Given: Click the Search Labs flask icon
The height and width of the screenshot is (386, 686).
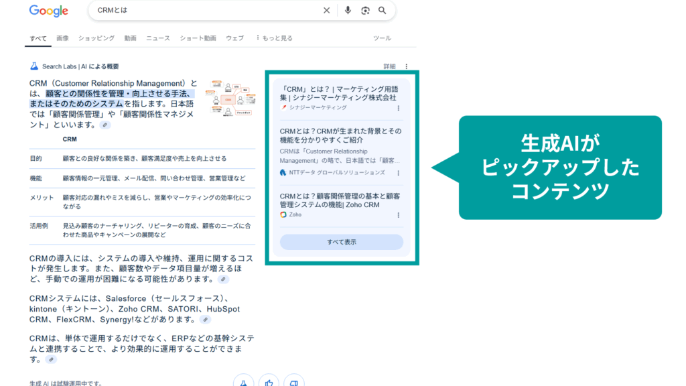Looking at the screenshot, I should click(x=34, y=66).
